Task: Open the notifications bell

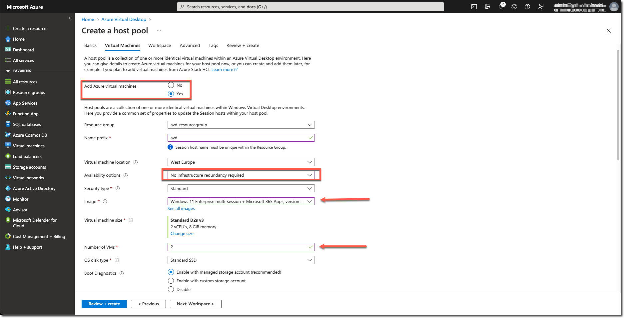Action: coord(500,7)
